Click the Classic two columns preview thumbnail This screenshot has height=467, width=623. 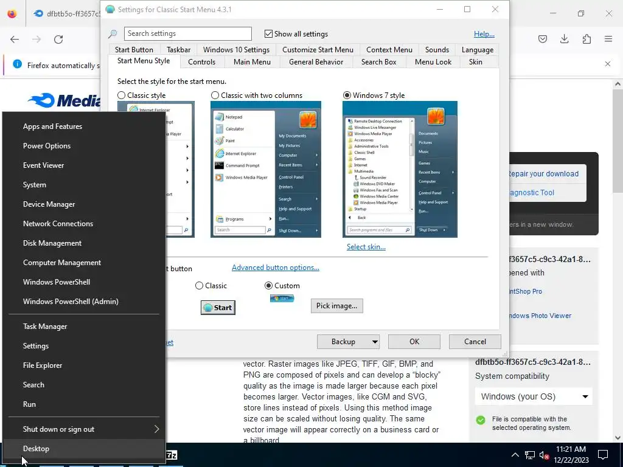(x=266, y=169)
